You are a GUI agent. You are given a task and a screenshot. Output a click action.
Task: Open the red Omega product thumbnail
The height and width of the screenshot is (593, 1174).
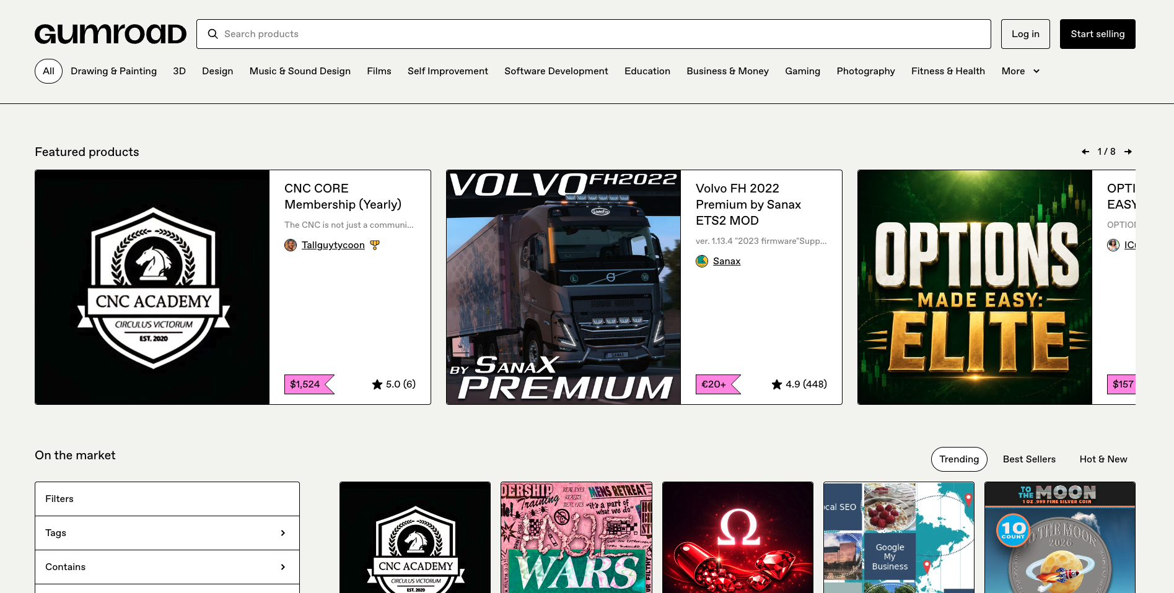[x=738, y=537]
